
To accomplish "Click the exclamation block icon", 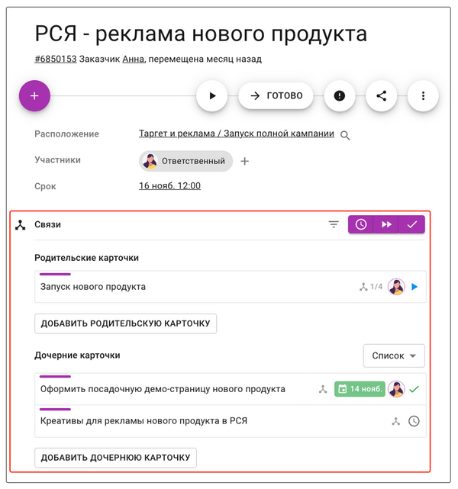I will point(340,96).
